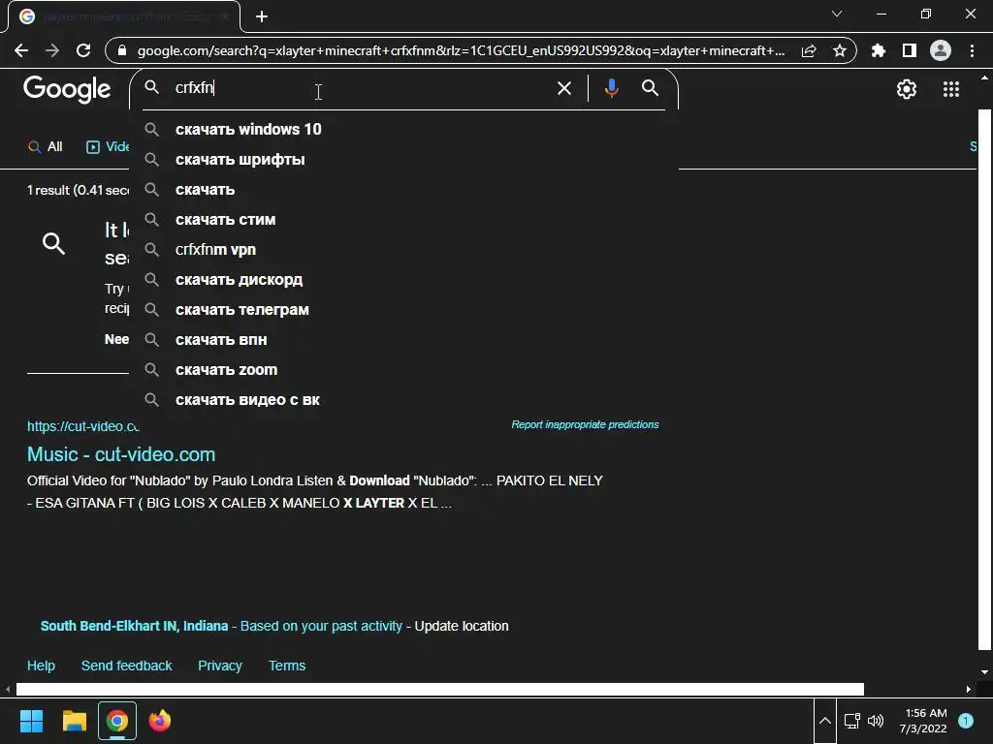Close the current browser tab
The height and width of the screenshot is (744, 993).
[225, 16]
